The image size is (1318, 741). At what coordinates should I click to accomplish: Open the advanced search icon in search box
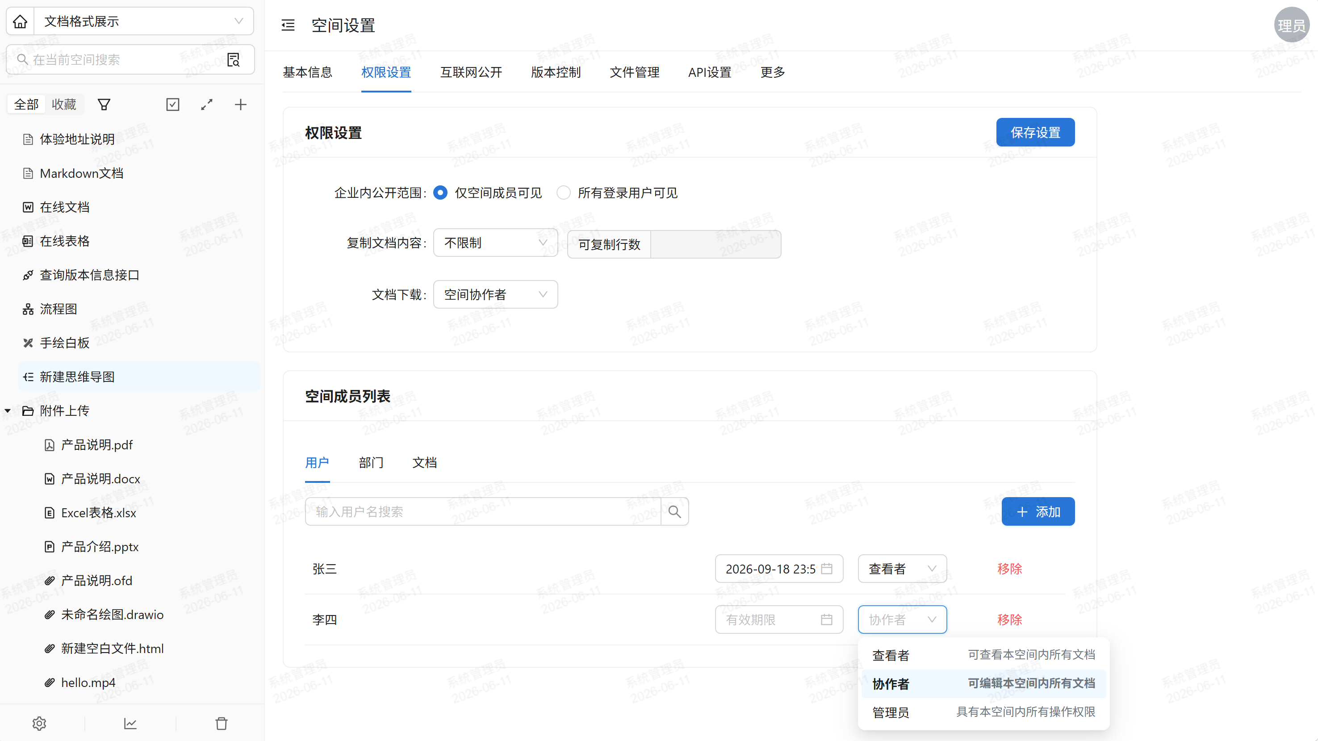coord(233,60)
